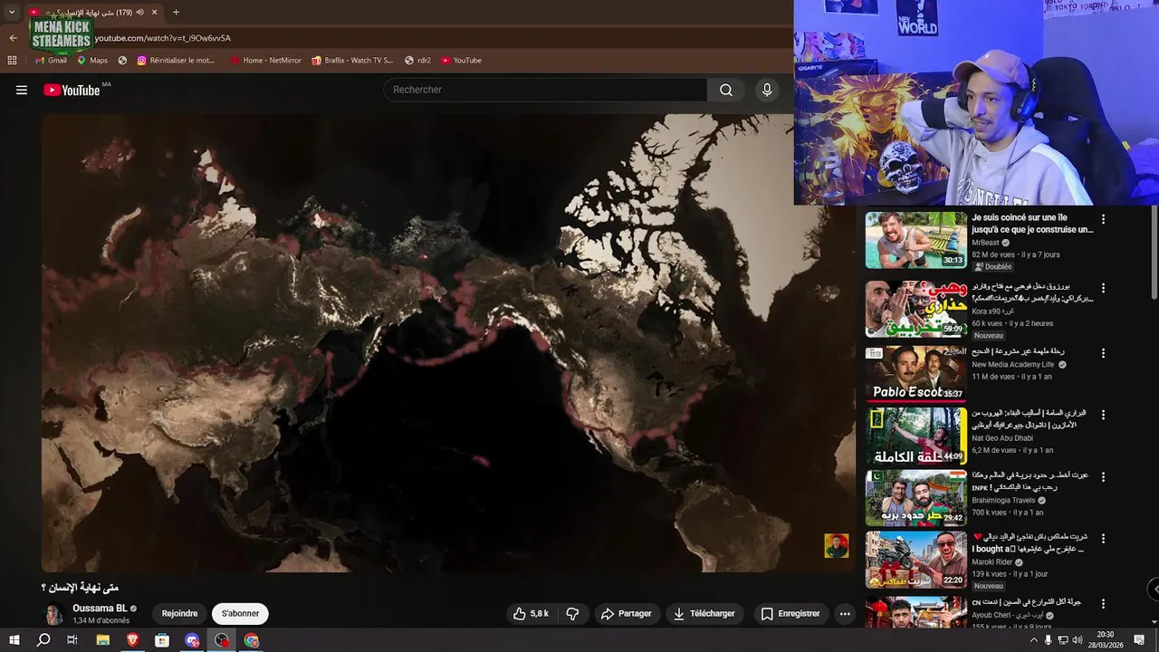The width and height of the screenshot is (1159, 652).
Task: Click the 'Maroki Rider' channel name
Action: pyautogui.click(x=992, y=561)
